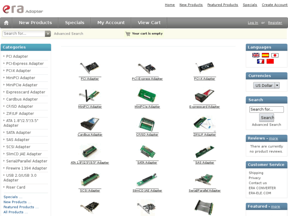Open the Contact us link

(257, 183)
